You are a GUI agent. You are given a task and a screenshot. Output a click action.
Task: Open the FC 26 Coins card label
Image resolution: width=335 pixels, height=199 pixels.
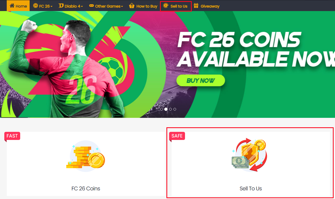(x=86, y=188)
